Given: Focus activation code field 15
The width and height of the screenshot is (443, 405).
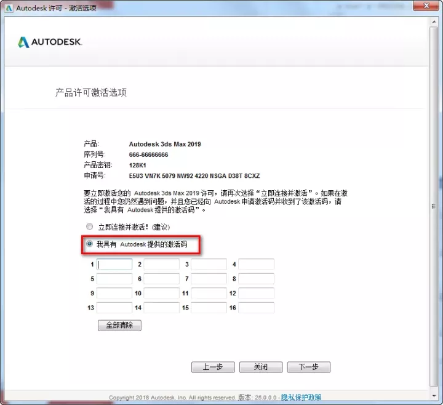Looking at the screenshot, I should coord(209,308).
